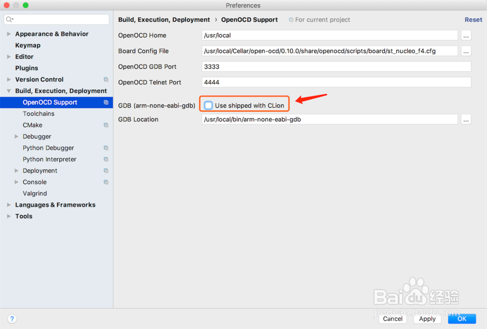The image size is (487, 329).
Task: Click OpenOCD Telnet Port field 4444
Action: pyautogui.click(x=337, y=82)
